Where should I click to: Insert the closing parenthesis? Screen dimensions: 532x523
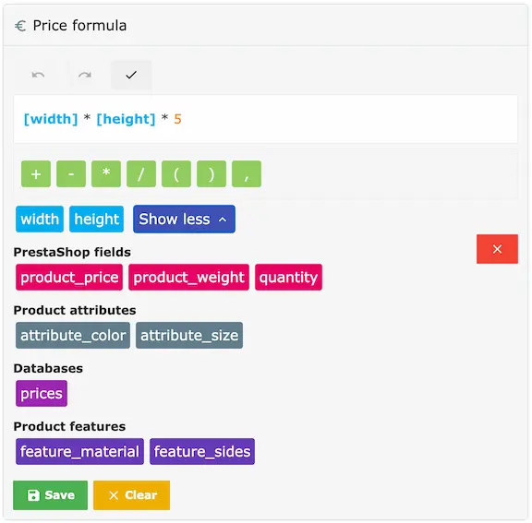pos(212,174)
